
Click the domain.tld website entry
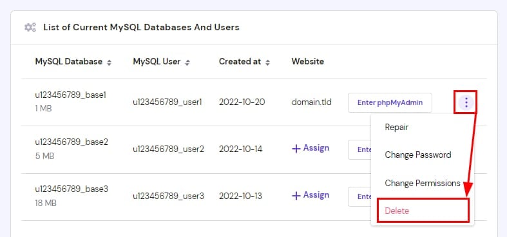(311, 102)
